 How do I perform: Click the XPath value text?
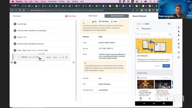tap(112, 56)
